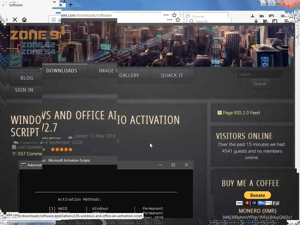Click the BUY ME A COFFEE heading
Screen dimensions: 300x225
[x=251, y=183]
